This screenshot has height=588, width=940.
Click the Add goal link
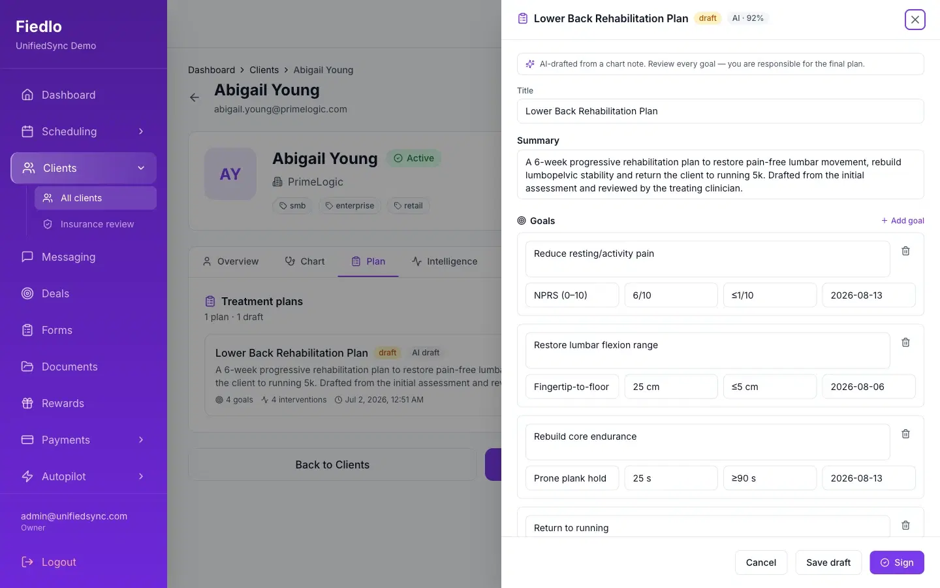[902, 221]
